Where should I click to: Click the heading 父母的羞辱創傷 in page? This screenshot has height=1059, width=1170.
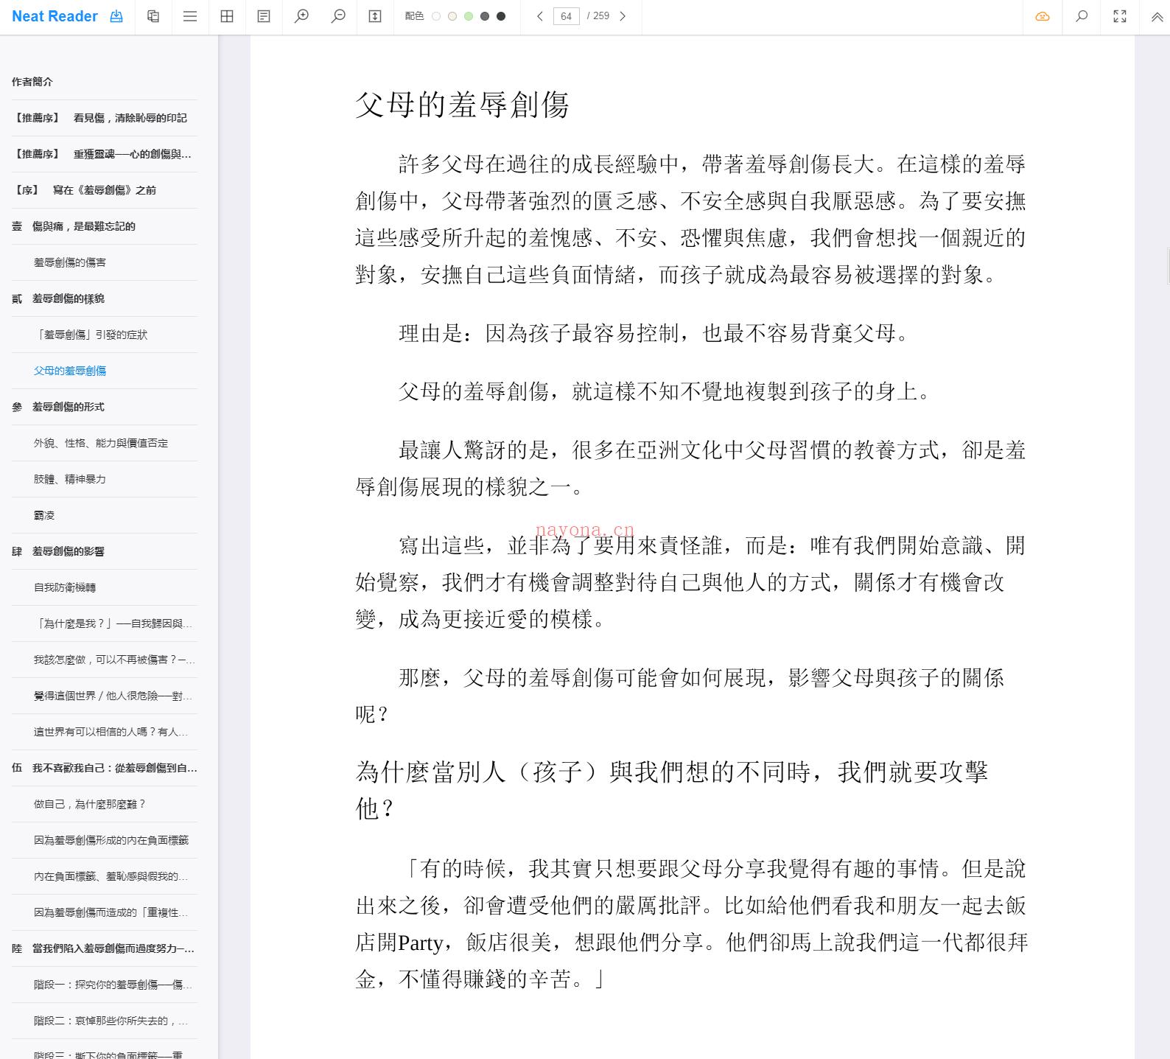(462, 105)
